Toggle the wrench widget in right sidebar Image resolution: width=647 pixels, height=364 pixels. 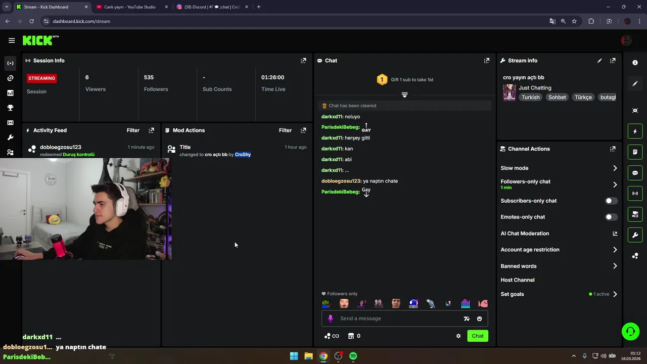(635, 235)
